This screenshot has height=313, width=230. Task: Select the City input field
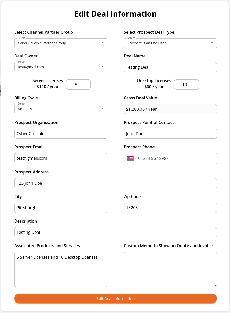pos(61,208)
